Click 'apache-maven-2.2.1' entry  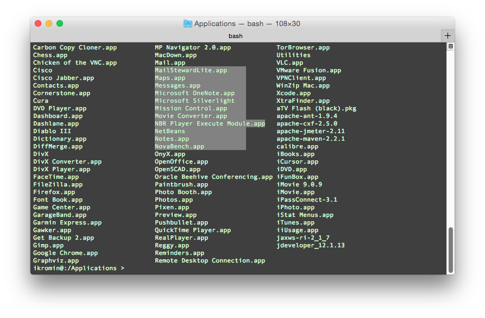[311, 139]
